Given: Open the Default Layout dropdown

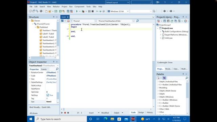Looking at the screenshot, I should pyautogui.click(x=117, y=2).
